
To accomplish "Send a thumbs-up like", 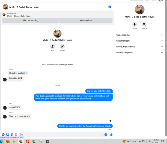I will tap(111, 135).
